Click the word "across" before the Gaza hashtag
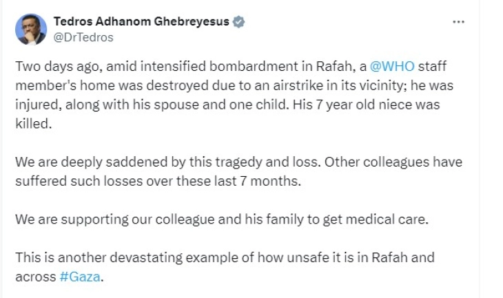Screen dimensions: 503x298 (33, 277)
